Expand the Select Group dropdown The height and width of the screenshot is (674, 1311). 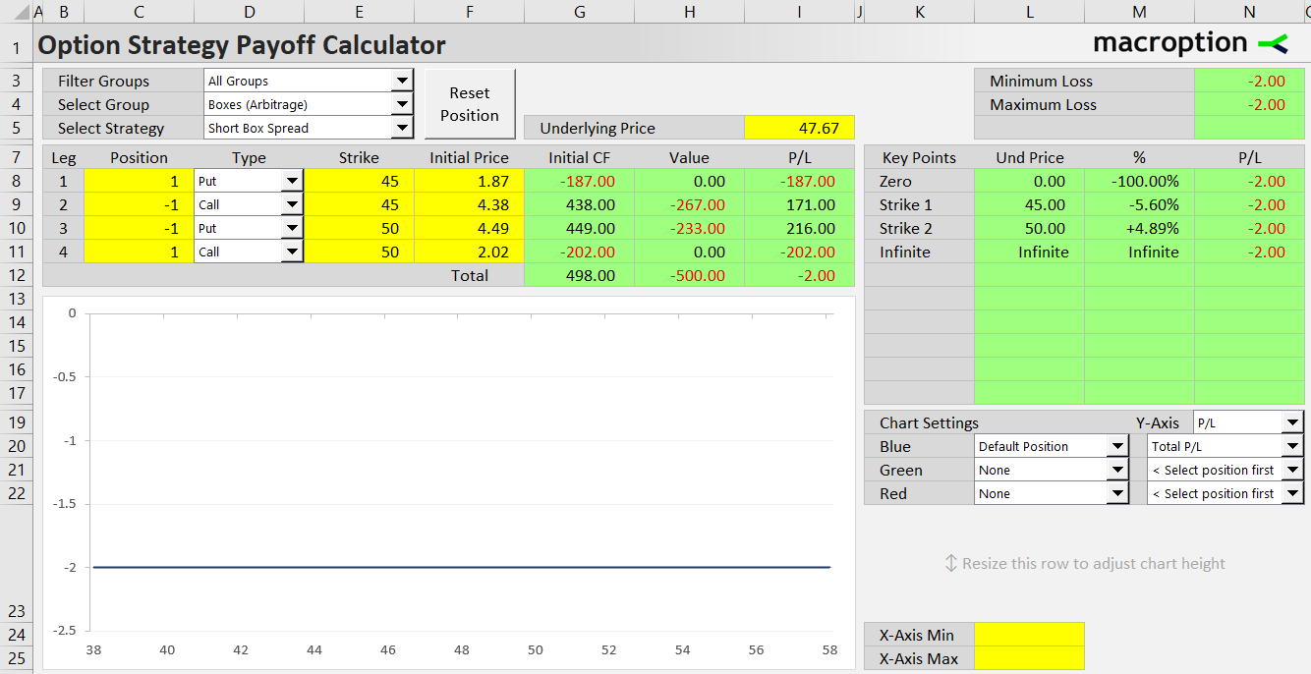coord(402,104)
